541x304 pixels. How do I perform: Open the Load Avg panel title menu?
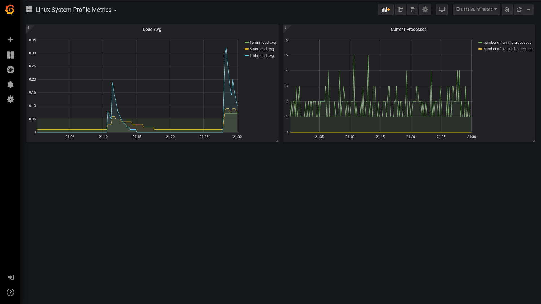tap(152, 29)
